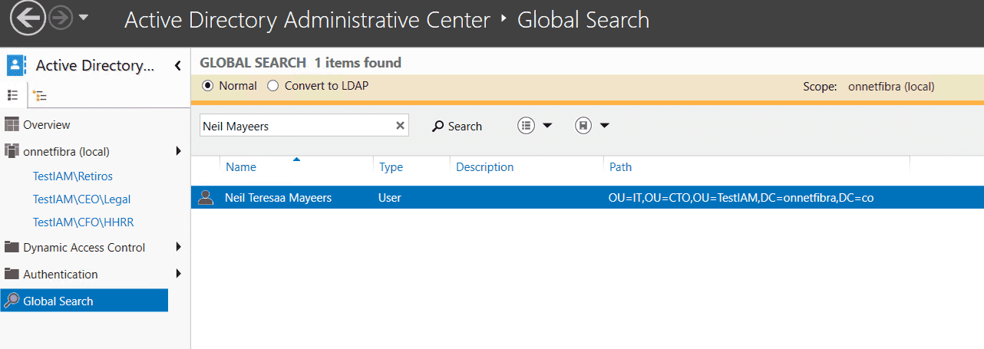Open Overview in the navigation pane
Viewport: 984px width, 349px height.
[x=46, y=125]
